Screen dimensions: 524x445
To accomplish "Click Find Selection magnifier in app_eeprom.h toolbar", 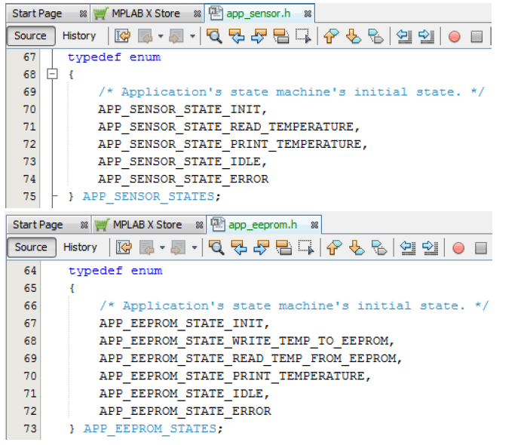I will pyautogui.click(x=216, y=247).
